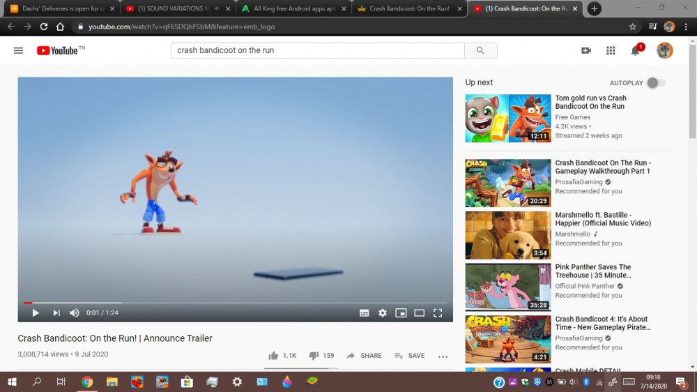Screen dimensions: 697x392
Task: Save the video to a playlist
Action: [x=409, y=356]
